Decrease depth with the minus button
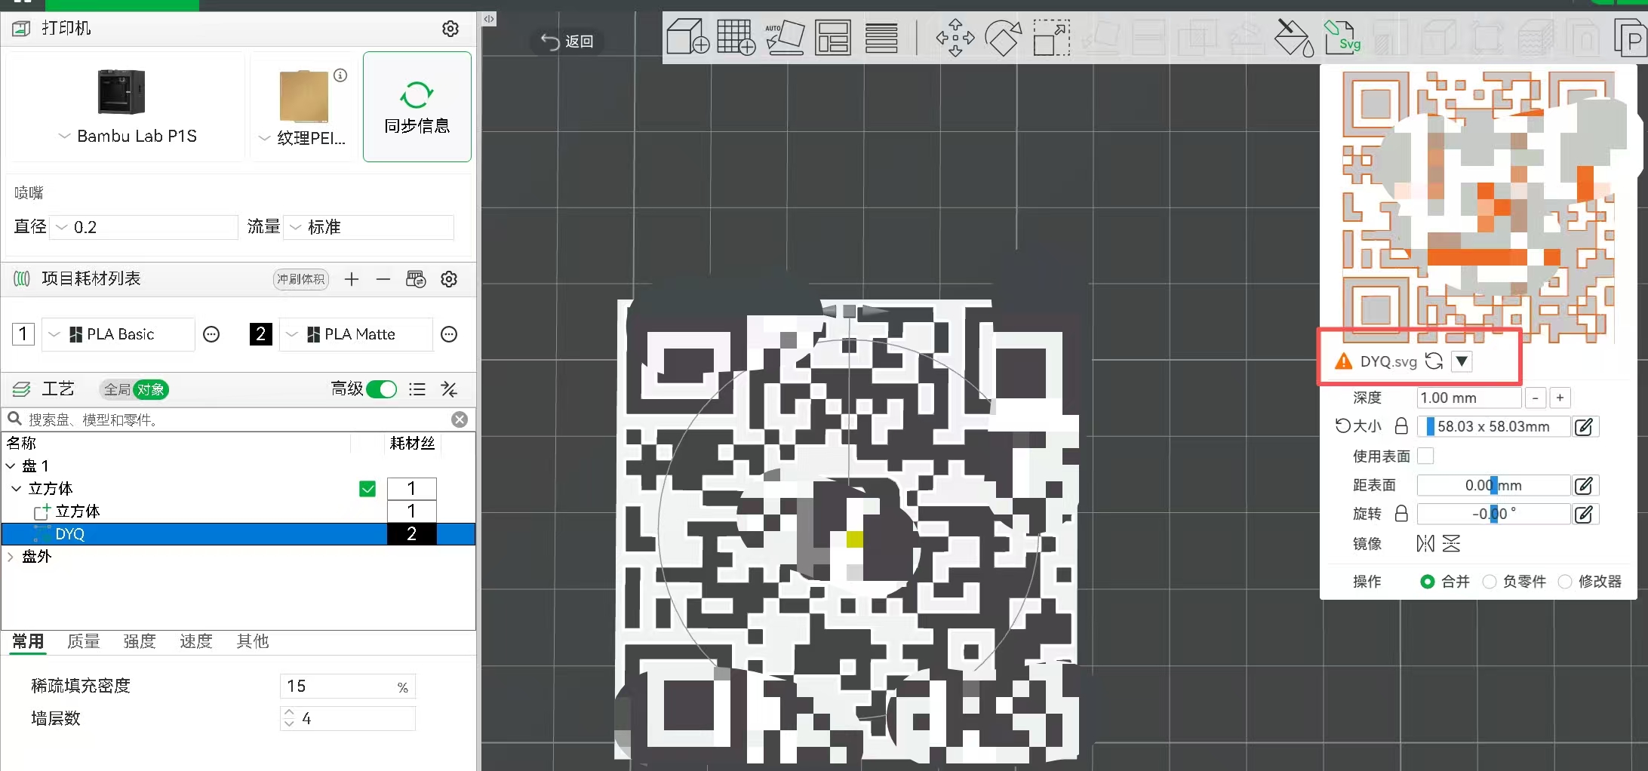This screenshot has height=771, width=1648. [x=1536, y=398]
